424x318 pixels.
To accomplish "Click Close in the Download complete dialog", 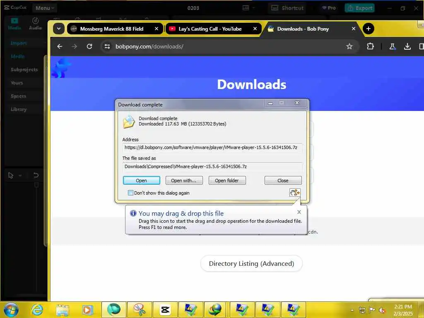I will click(x=283, y=181).
